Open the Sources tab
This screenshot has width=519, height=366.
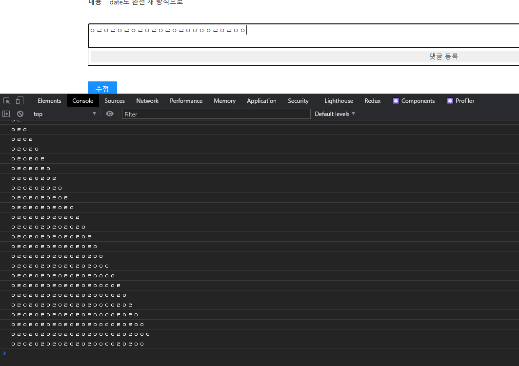pyautogui.click(x=114, y=101)
